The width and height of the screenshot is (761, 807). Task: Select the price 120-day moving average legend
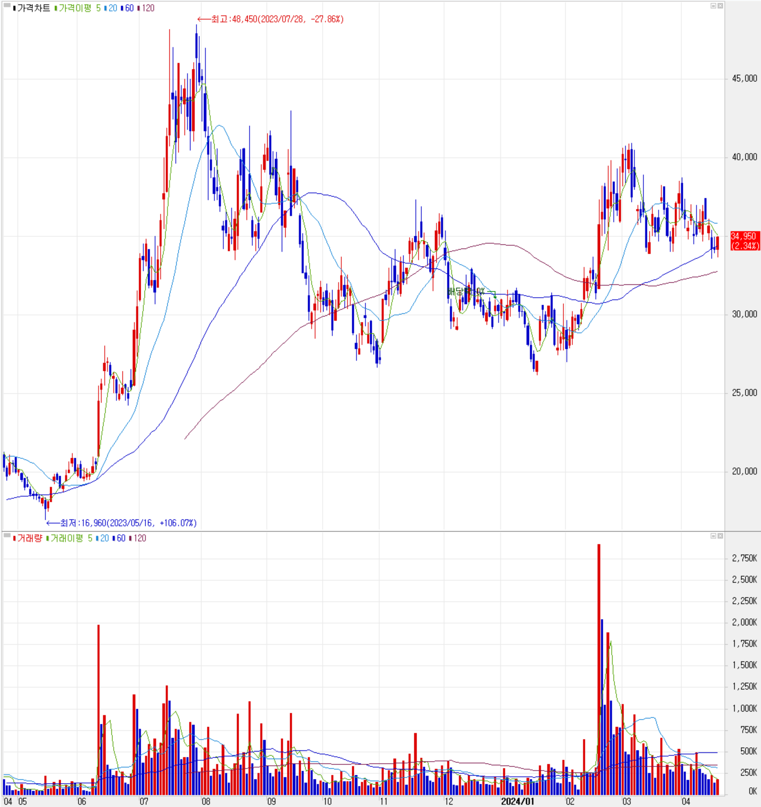tap(146, 8)
